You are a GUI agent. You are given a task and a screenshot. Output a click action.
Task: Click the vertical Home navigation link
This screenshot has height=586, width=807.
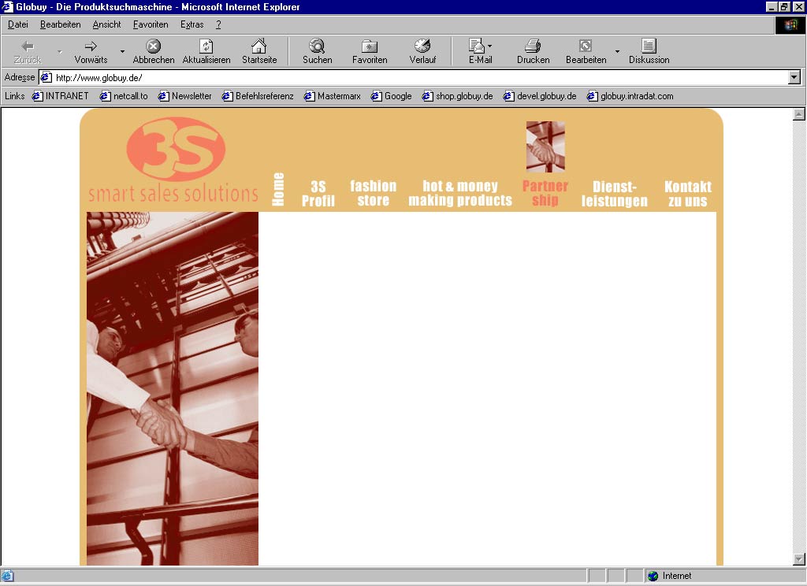[278, 189]
